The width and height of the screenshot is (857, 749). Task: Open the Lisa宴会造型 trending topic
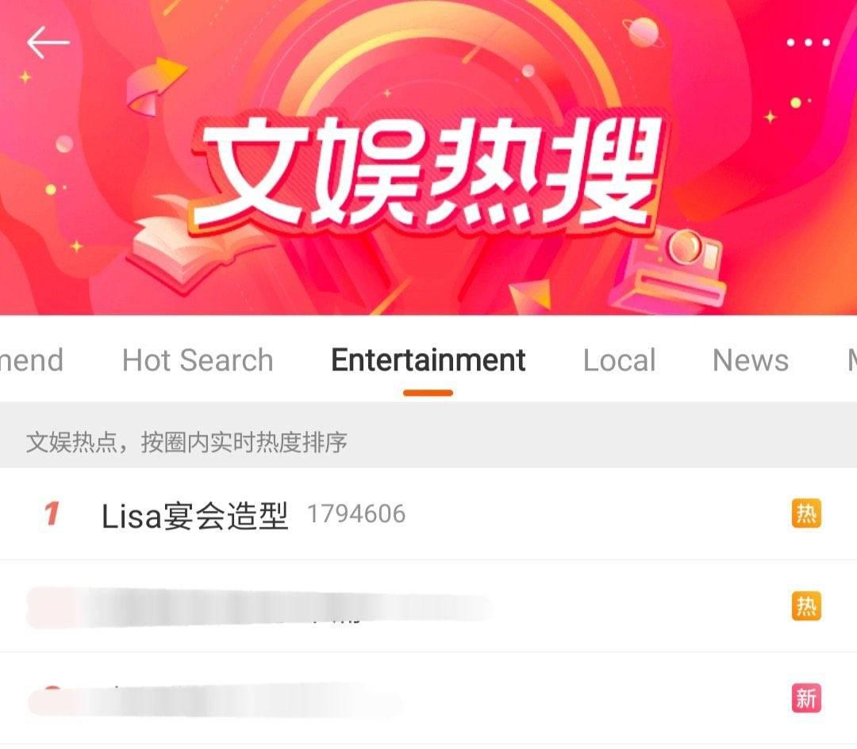coord(428,513)
